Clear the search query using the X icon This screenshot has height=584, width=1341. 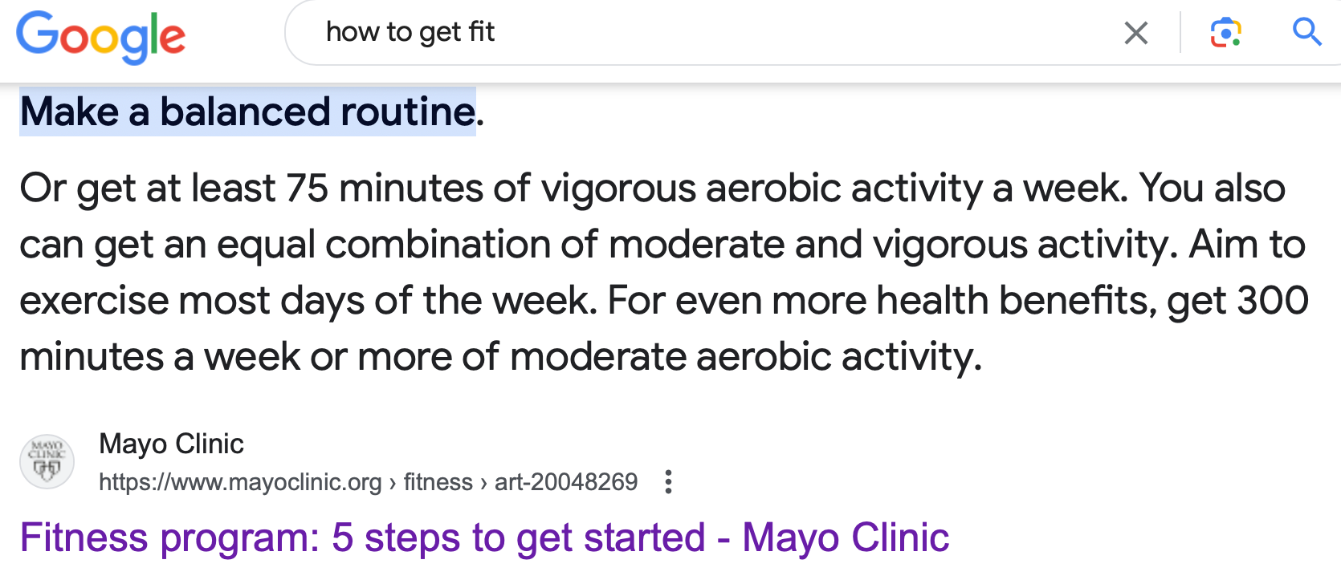[x=1136, y=32]
